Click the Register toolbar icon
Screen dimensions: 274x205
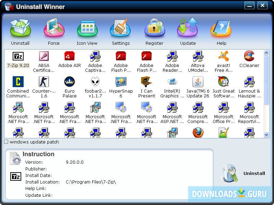[x=154, y=31]
